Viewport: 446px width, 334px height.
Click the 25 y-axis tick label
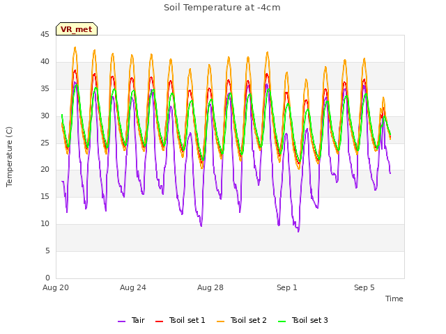click(45, 143)
